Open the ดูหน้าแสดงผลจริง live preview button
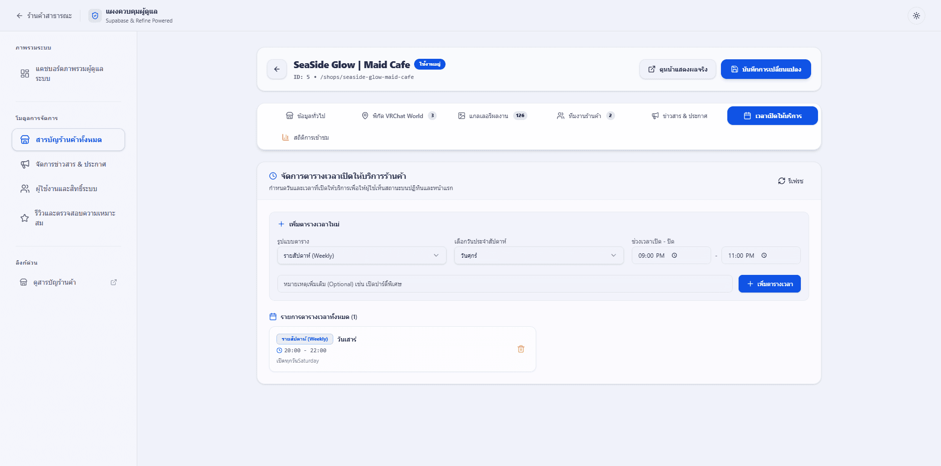Image resolution: width=941 pixels, height=466 pixels. click(677, 69)
